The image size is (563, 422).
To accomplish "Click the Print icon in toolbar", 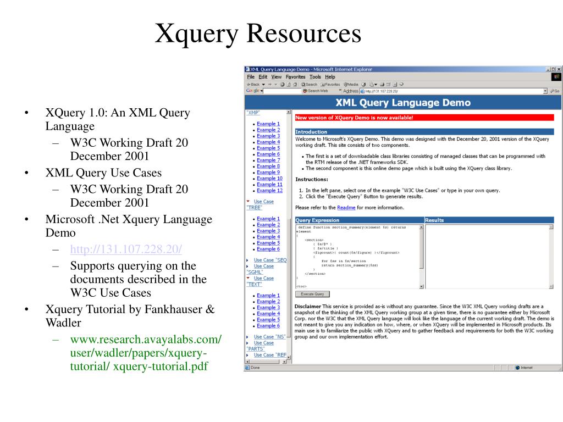I will coord(382,84).
